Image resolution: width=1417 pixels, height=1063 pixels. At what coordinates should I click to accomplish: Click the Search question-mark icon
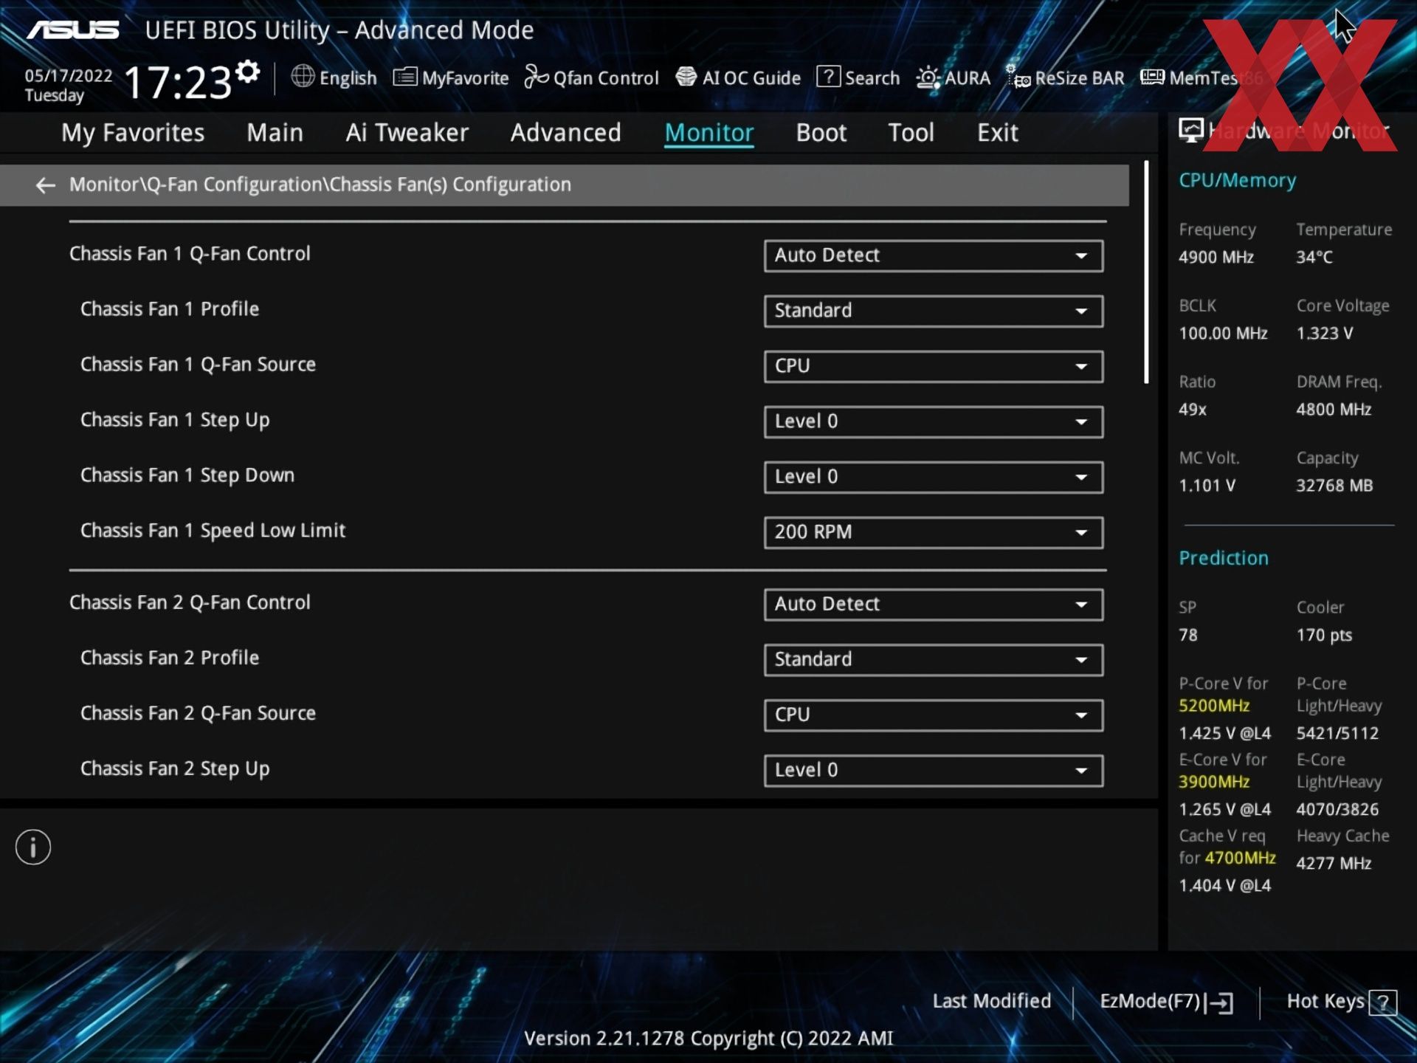coord(828,77)
